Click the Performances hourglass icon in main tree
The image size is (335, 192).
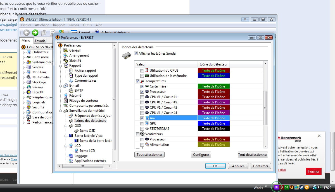click(x=28, y=122)
